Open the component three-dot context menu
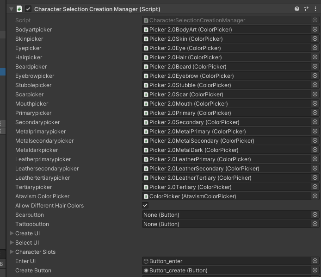Viewport: 321px width, 277px height. pyautogui.click(x=315, y=9)
